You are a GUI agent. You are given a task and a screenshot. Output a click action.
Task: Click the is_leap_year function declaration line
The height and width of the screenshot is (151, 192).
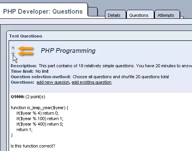coord(39,108)
